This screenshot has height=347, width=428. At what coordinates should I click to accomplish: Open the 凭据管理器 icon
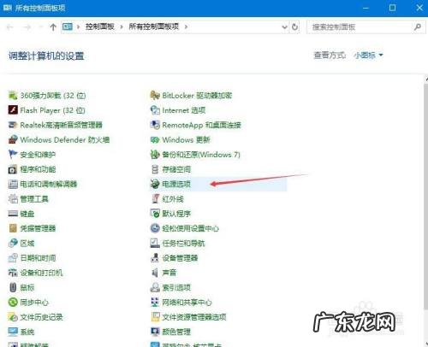[x=13, y=228]
